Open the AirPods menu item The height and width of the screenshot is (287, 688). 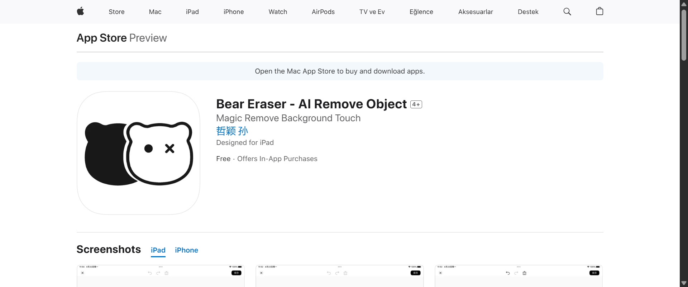click(323, 11)
